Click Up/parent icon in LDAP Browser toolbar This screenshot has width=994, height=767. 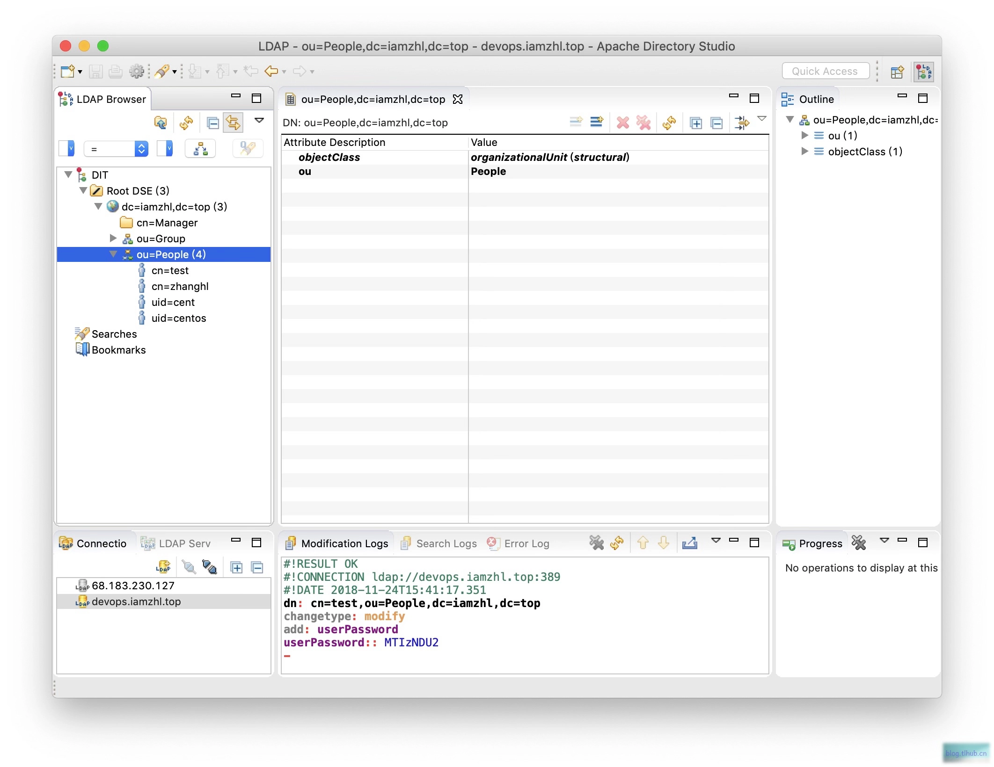(x=161, y=123)
